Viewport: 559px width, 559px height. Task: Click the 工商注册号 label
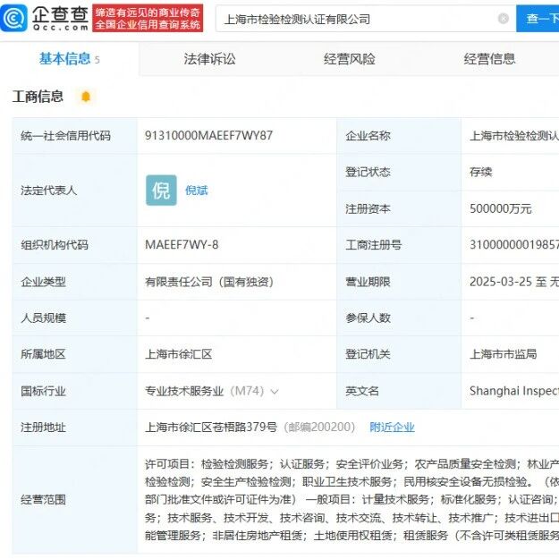click(373, 245)
